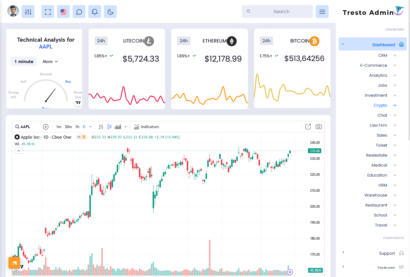Screen dimensions: 410x277
Task: Collapse the chart legend arrow
Action: (x=19, y=151)
